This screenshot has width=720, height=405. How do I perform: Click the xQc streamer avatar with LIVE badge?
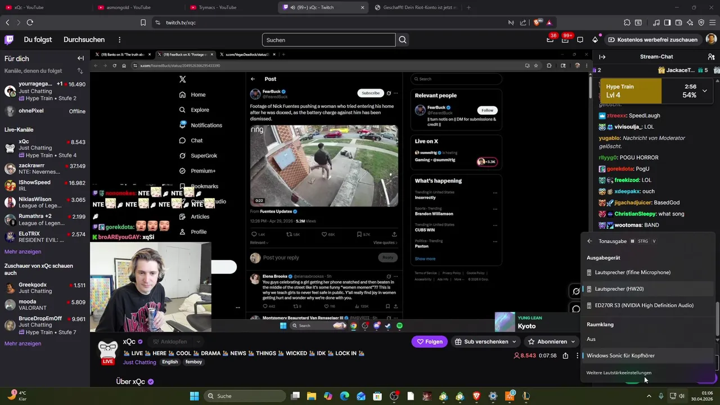point(108,353)
